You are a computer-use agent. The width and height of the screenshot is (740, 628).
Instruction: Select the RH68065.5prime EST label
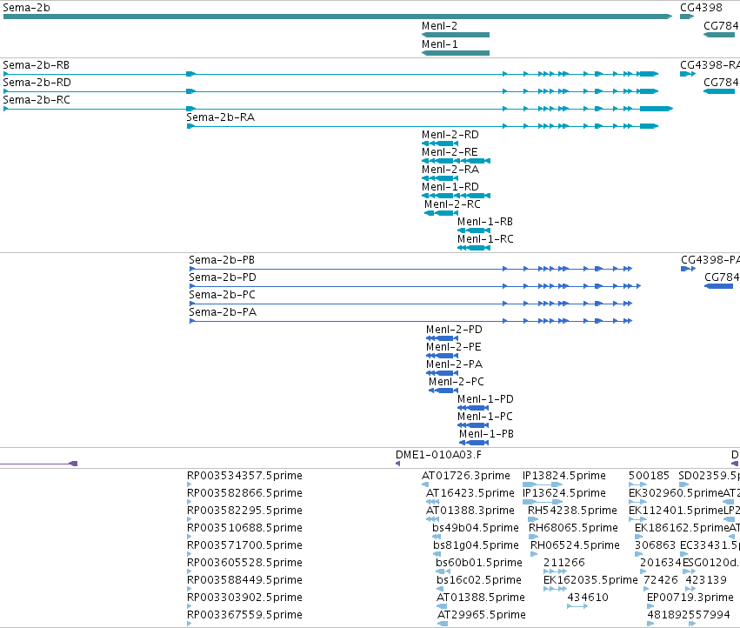(x=573, y=528)
